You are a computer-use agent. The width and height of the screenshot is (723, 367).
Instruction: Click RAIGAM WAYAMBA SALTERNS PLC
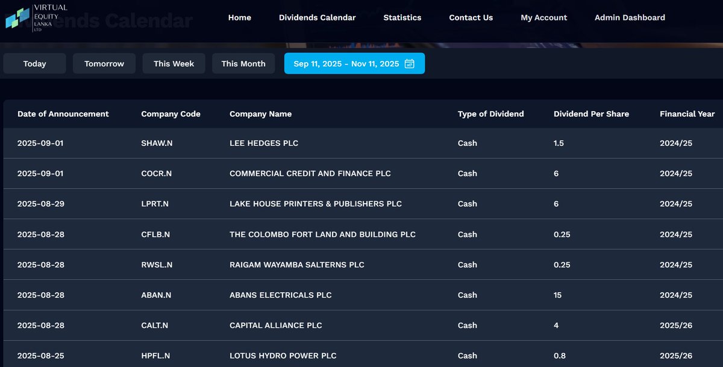click(x=297, y=265)
